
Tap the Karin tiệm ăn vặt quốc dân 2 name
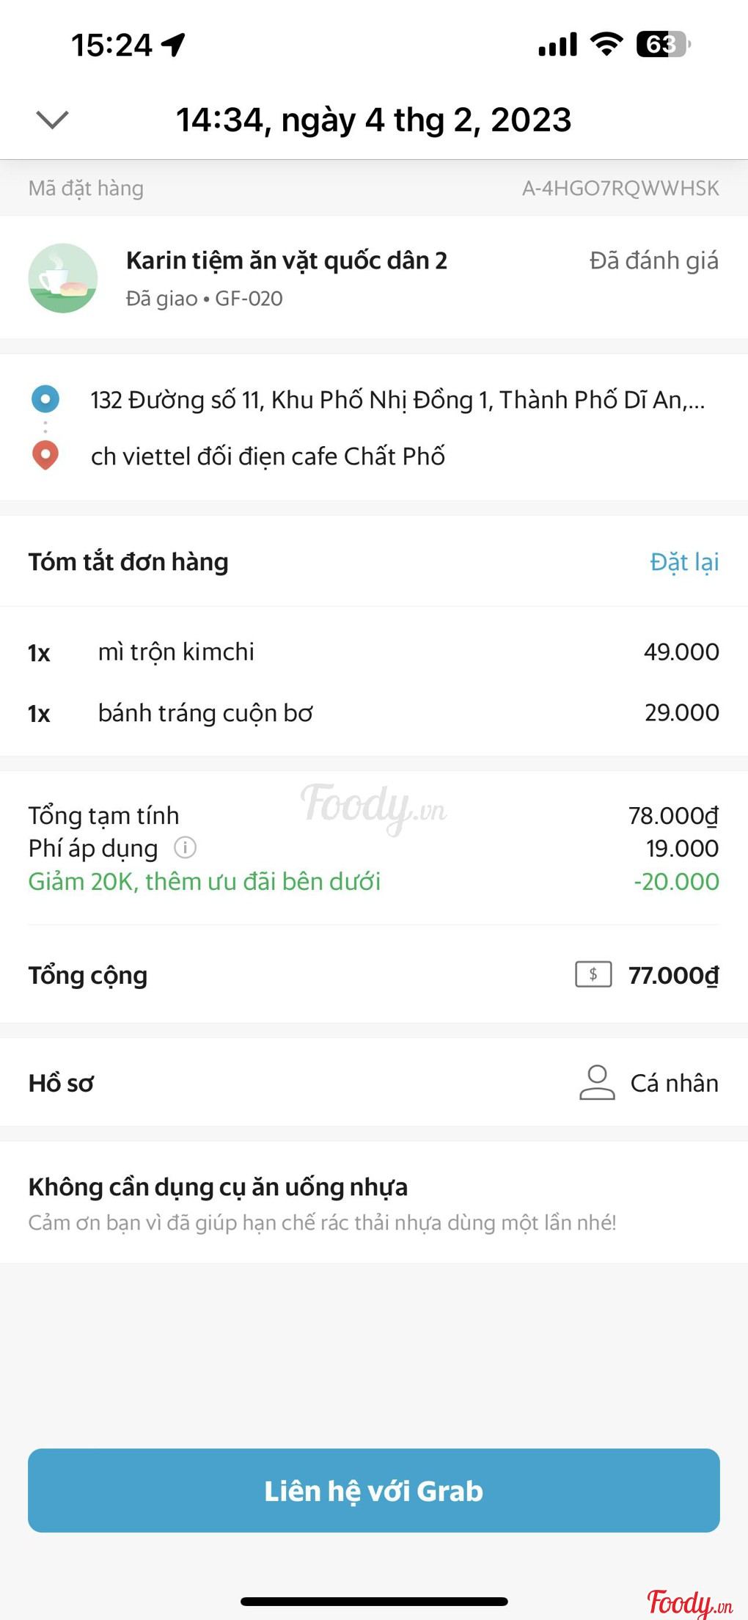coord(286,261)
